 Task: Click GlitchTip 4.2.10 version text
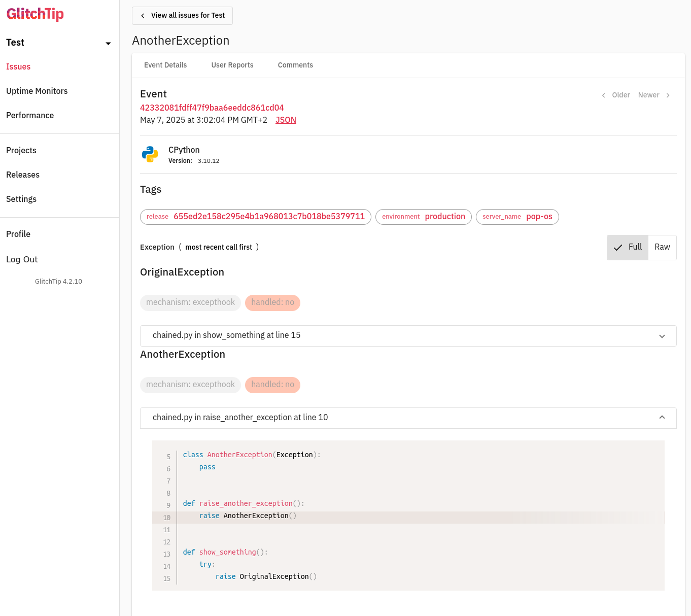pos(58,281)
